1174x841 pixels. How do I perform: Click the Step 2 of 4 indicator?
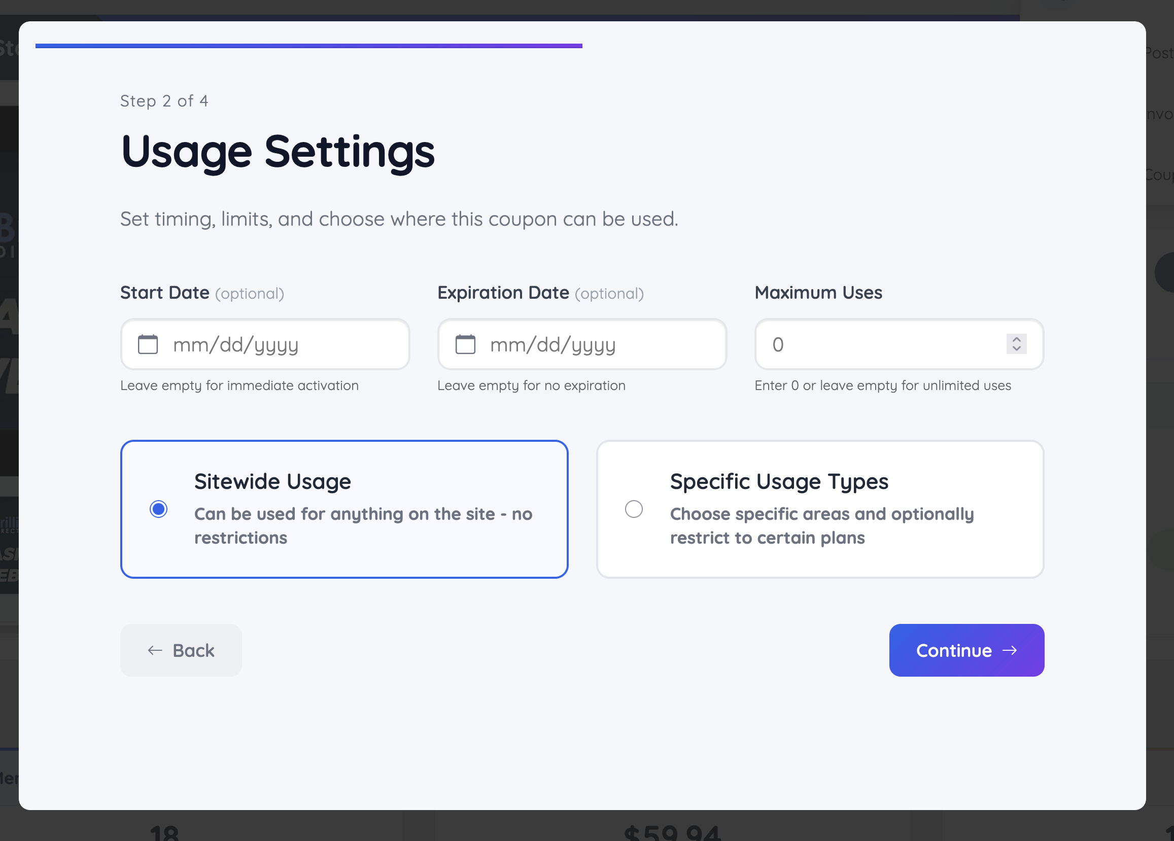[164, 101]
